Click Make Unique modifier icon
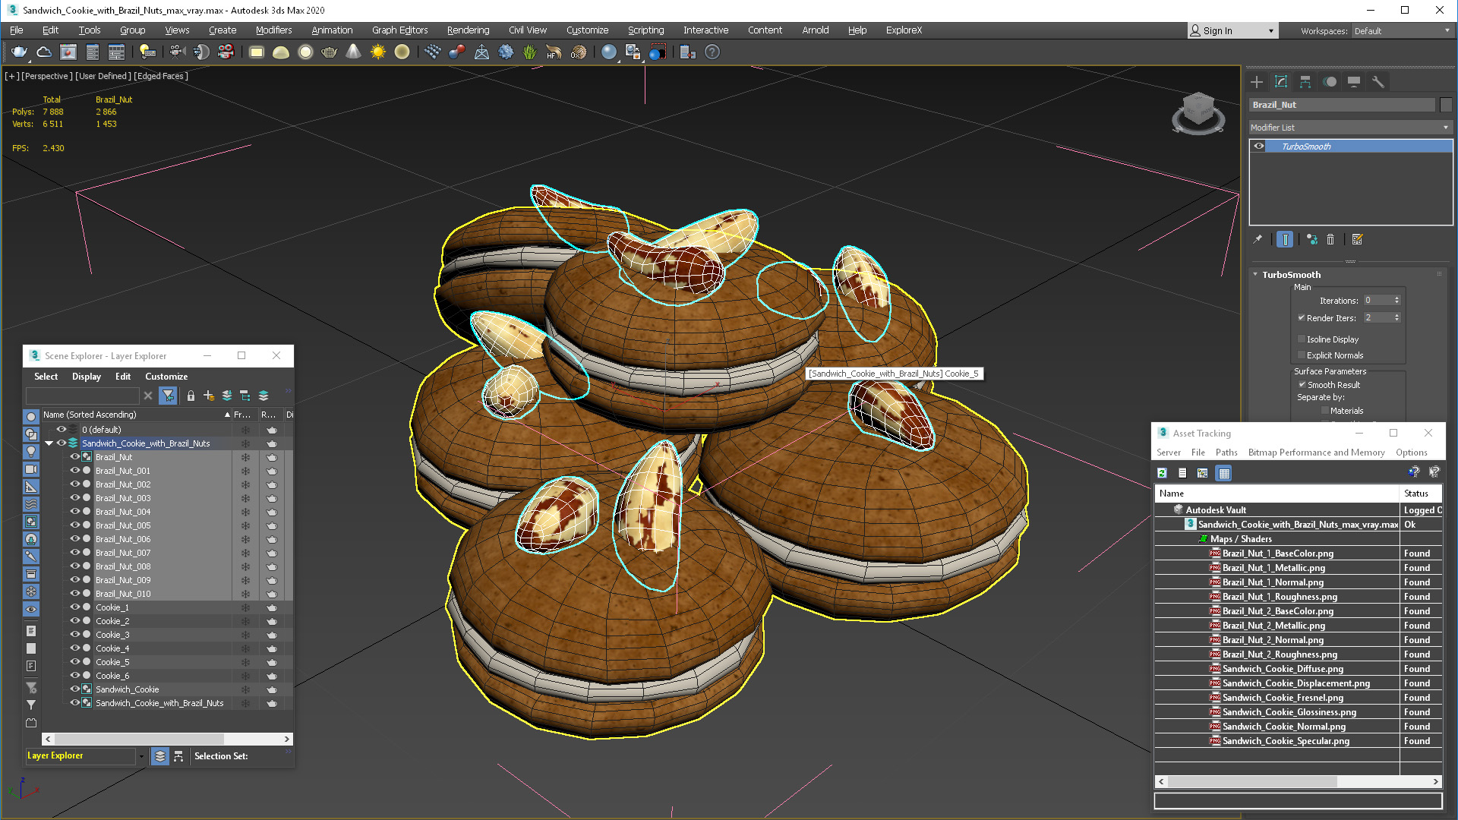This screenshot has height=820, width=1458. click(x=1311, y=239)
